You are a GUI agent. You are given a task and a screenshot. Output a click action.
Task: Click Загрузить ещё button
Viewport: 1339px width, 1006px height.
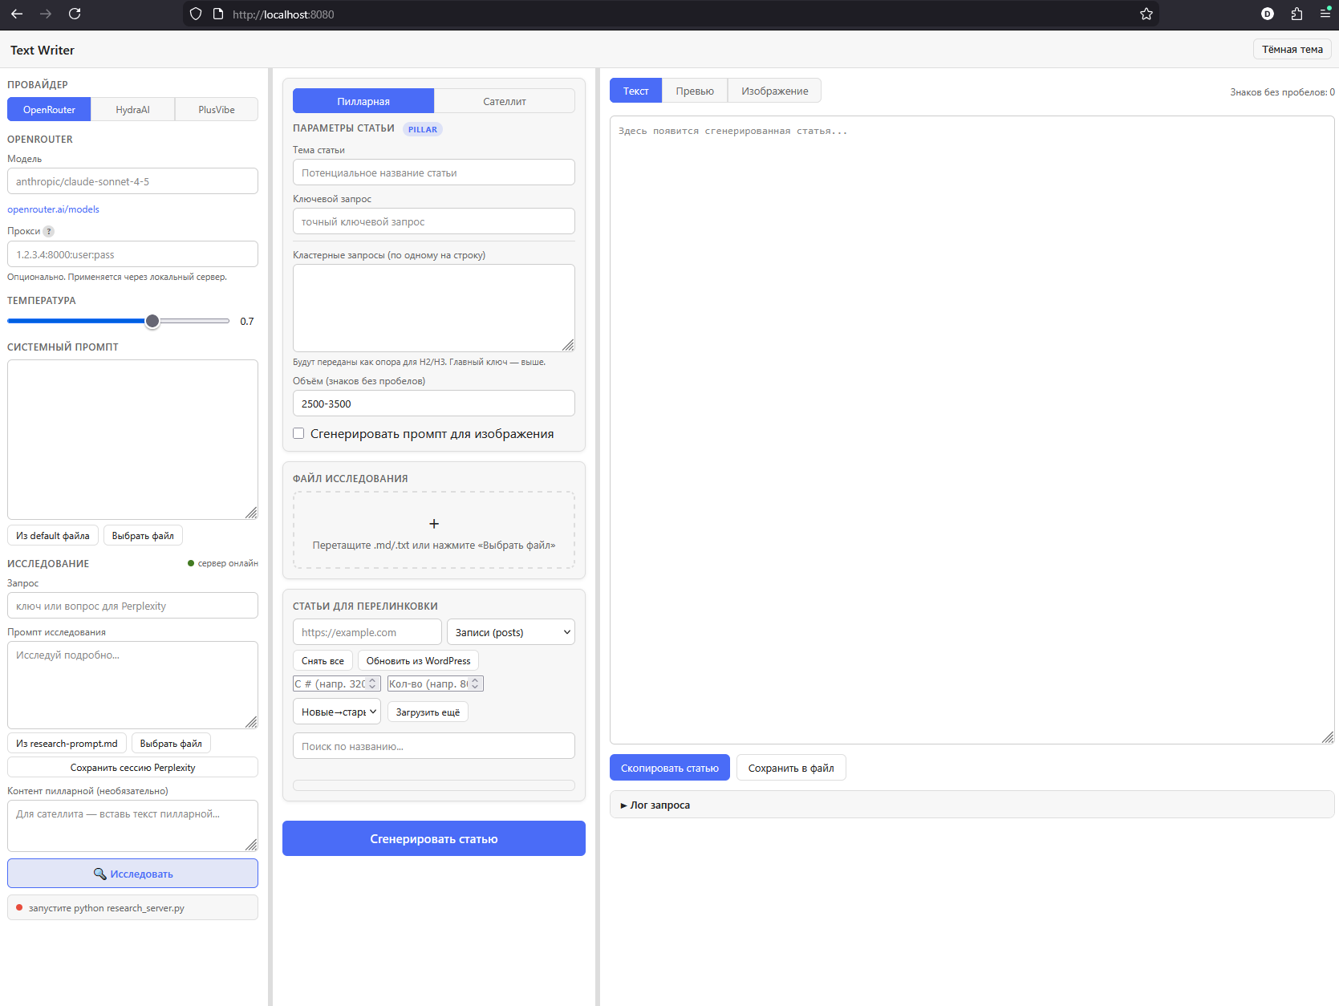point(428,712)
